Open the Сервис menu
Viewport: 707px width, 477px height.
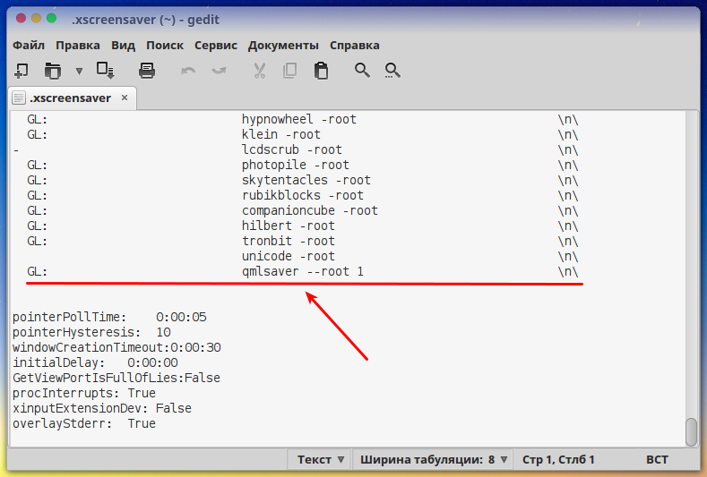coord(216,46)
